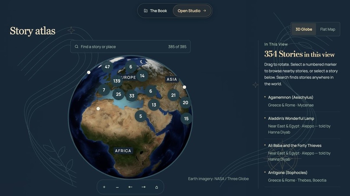Rotate globe left with left arrow
350x196 pixels.
point(130,187)
